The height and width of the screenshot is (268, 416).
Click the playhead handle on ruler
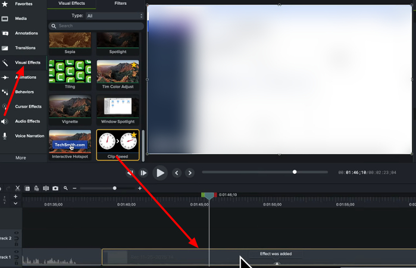tap(209, 196)
